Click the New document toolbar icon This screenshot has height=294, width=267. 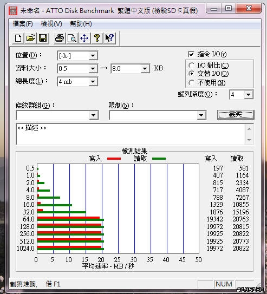click(x=18, y=38)
